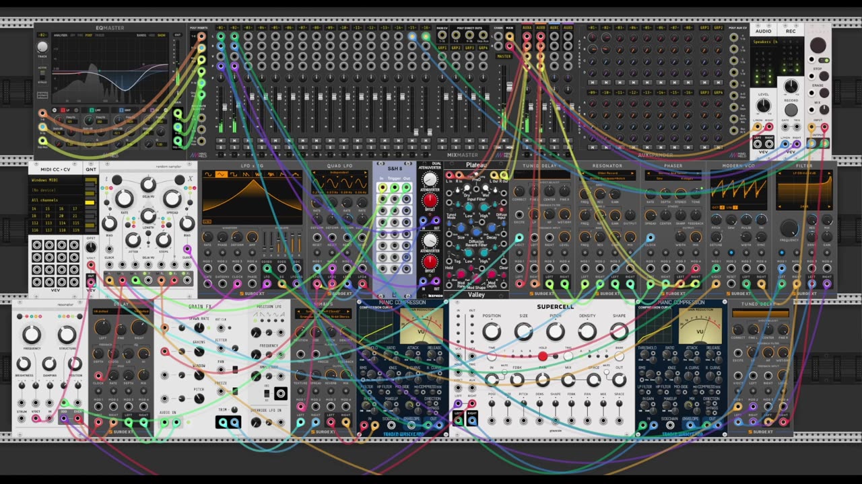The image size is (862, 484).
Task: Click the STRUCTURE knob on white resonator module
Action: [67, 335]
